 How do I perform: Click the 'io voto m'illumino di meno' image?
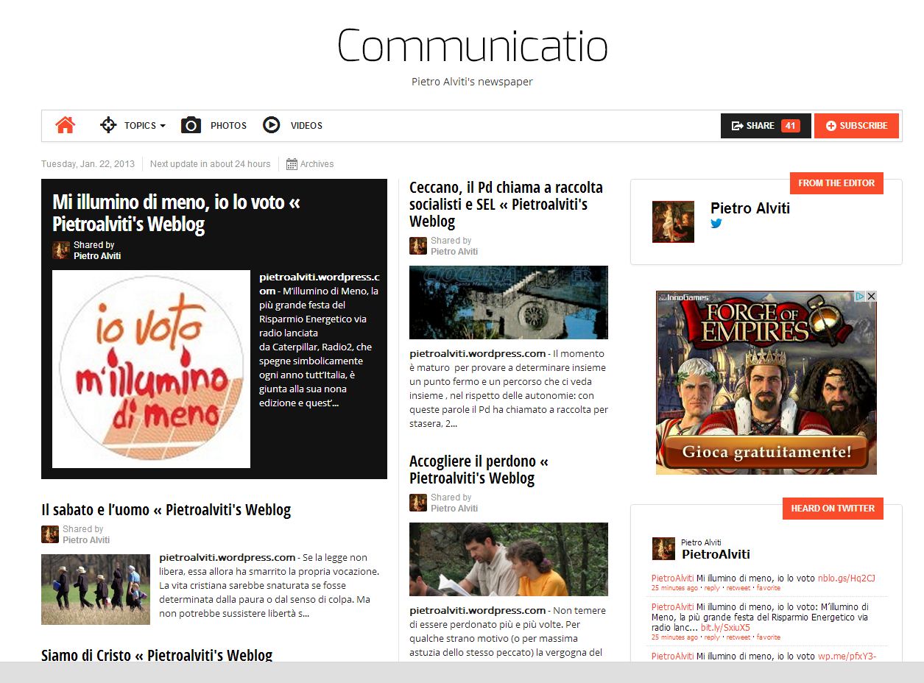click(x=151, y=369)
